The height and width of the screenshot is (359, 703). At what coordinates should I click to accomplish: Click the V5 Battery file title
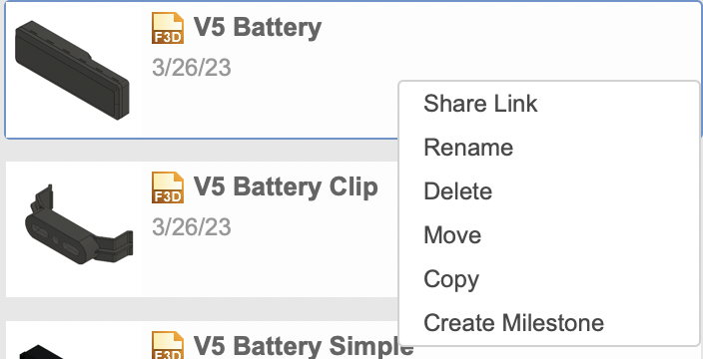coord(258,28)
